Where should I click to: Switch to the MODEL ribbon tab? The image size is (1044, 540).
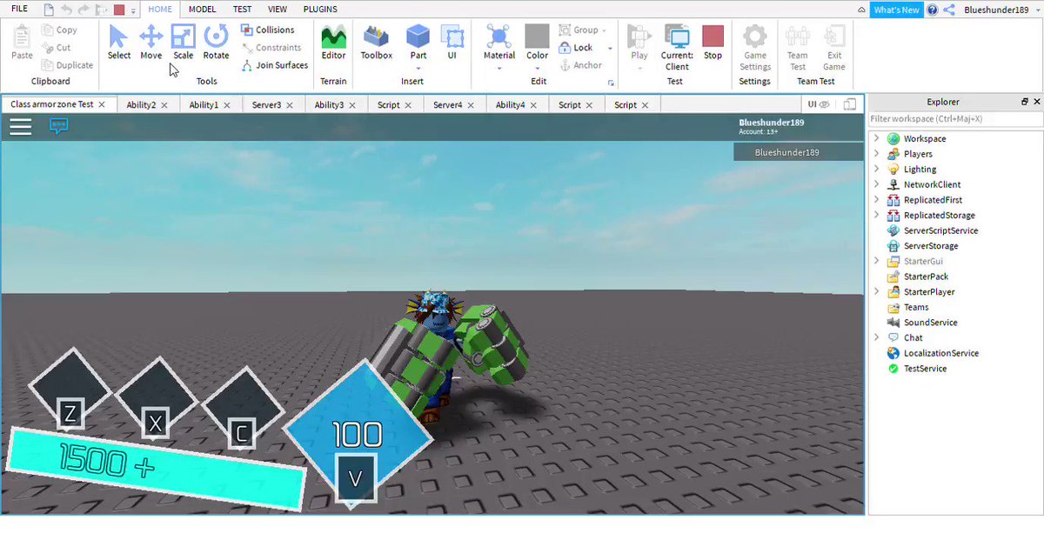tap(202, 10)
